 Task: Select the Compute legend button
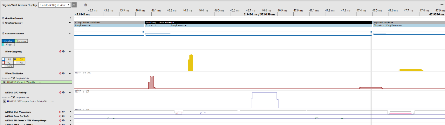22,41
